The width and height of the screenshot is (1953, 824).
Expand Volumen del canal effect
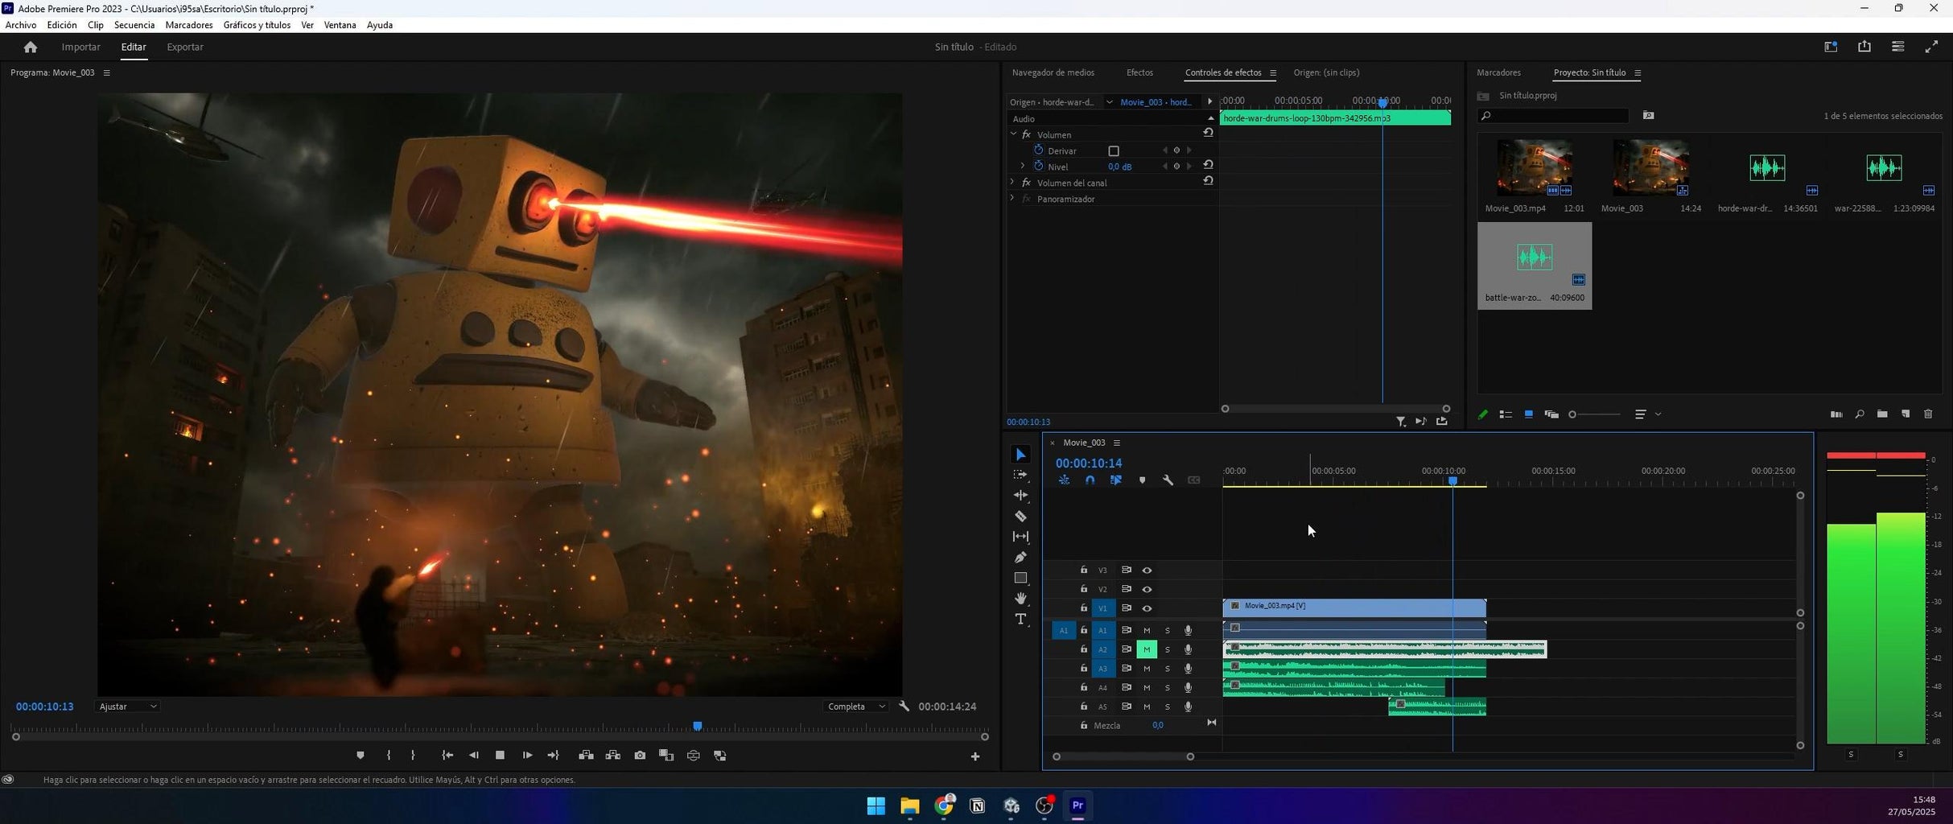point(1013,183)
